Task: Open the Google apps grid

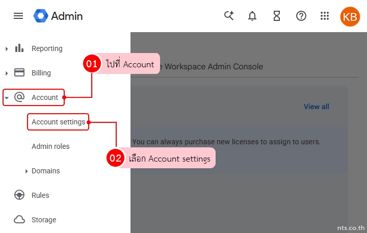Action: click(x=325, y=16)
